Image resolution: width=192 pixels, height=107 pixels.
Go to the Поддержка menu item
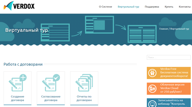click(x=152, y=7)
